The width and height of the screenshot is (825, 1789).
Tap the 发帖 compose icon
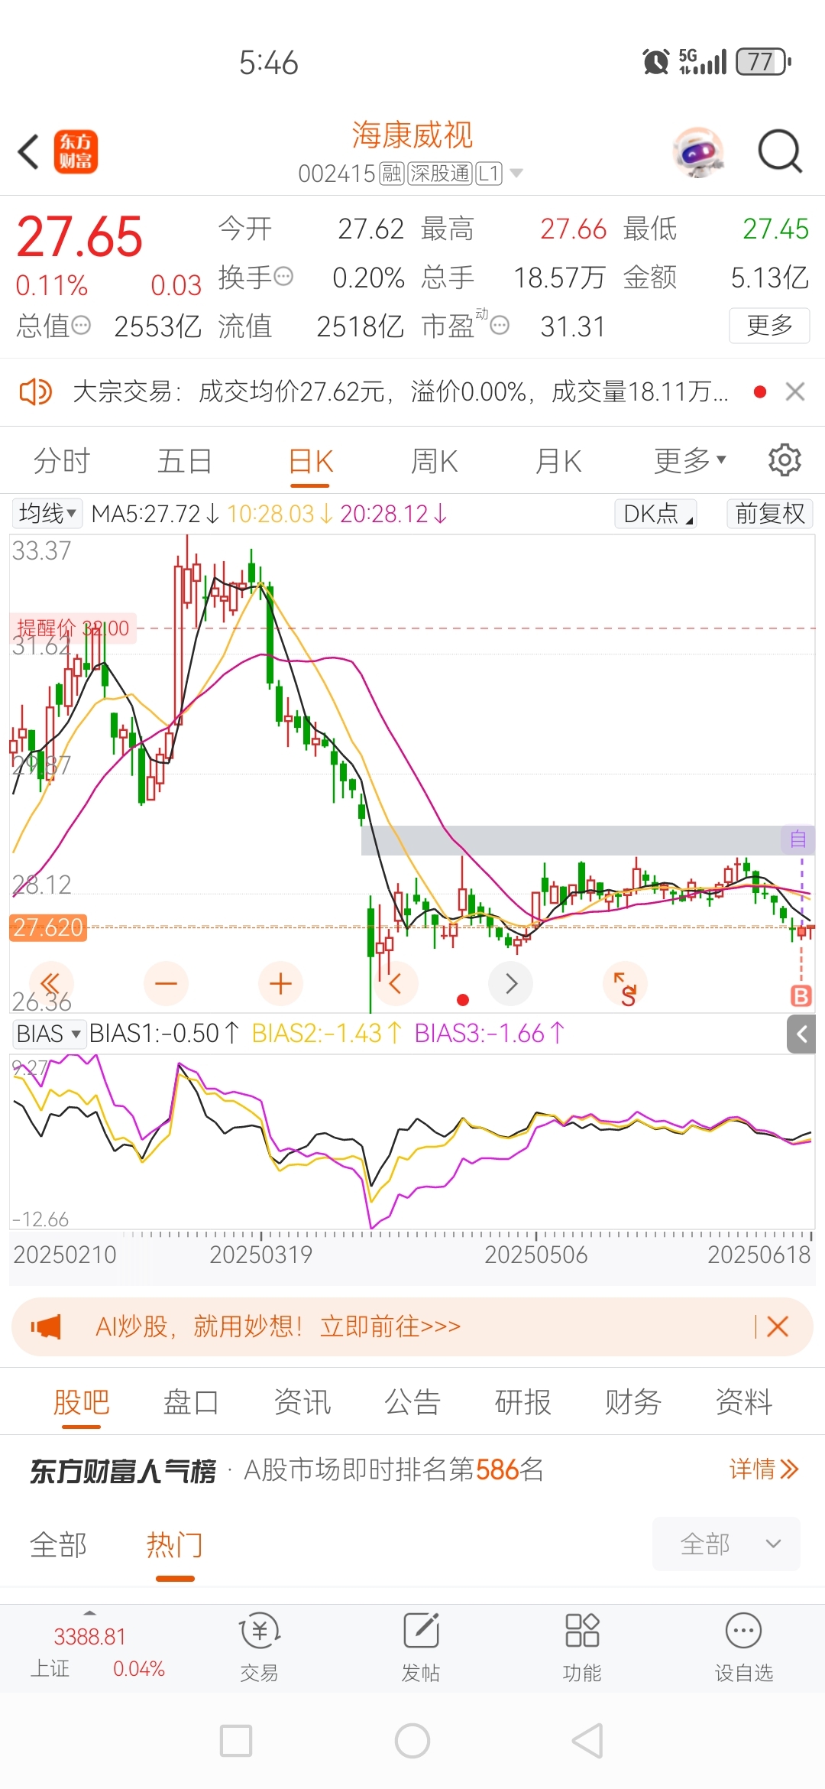(x=421, y=1632)
